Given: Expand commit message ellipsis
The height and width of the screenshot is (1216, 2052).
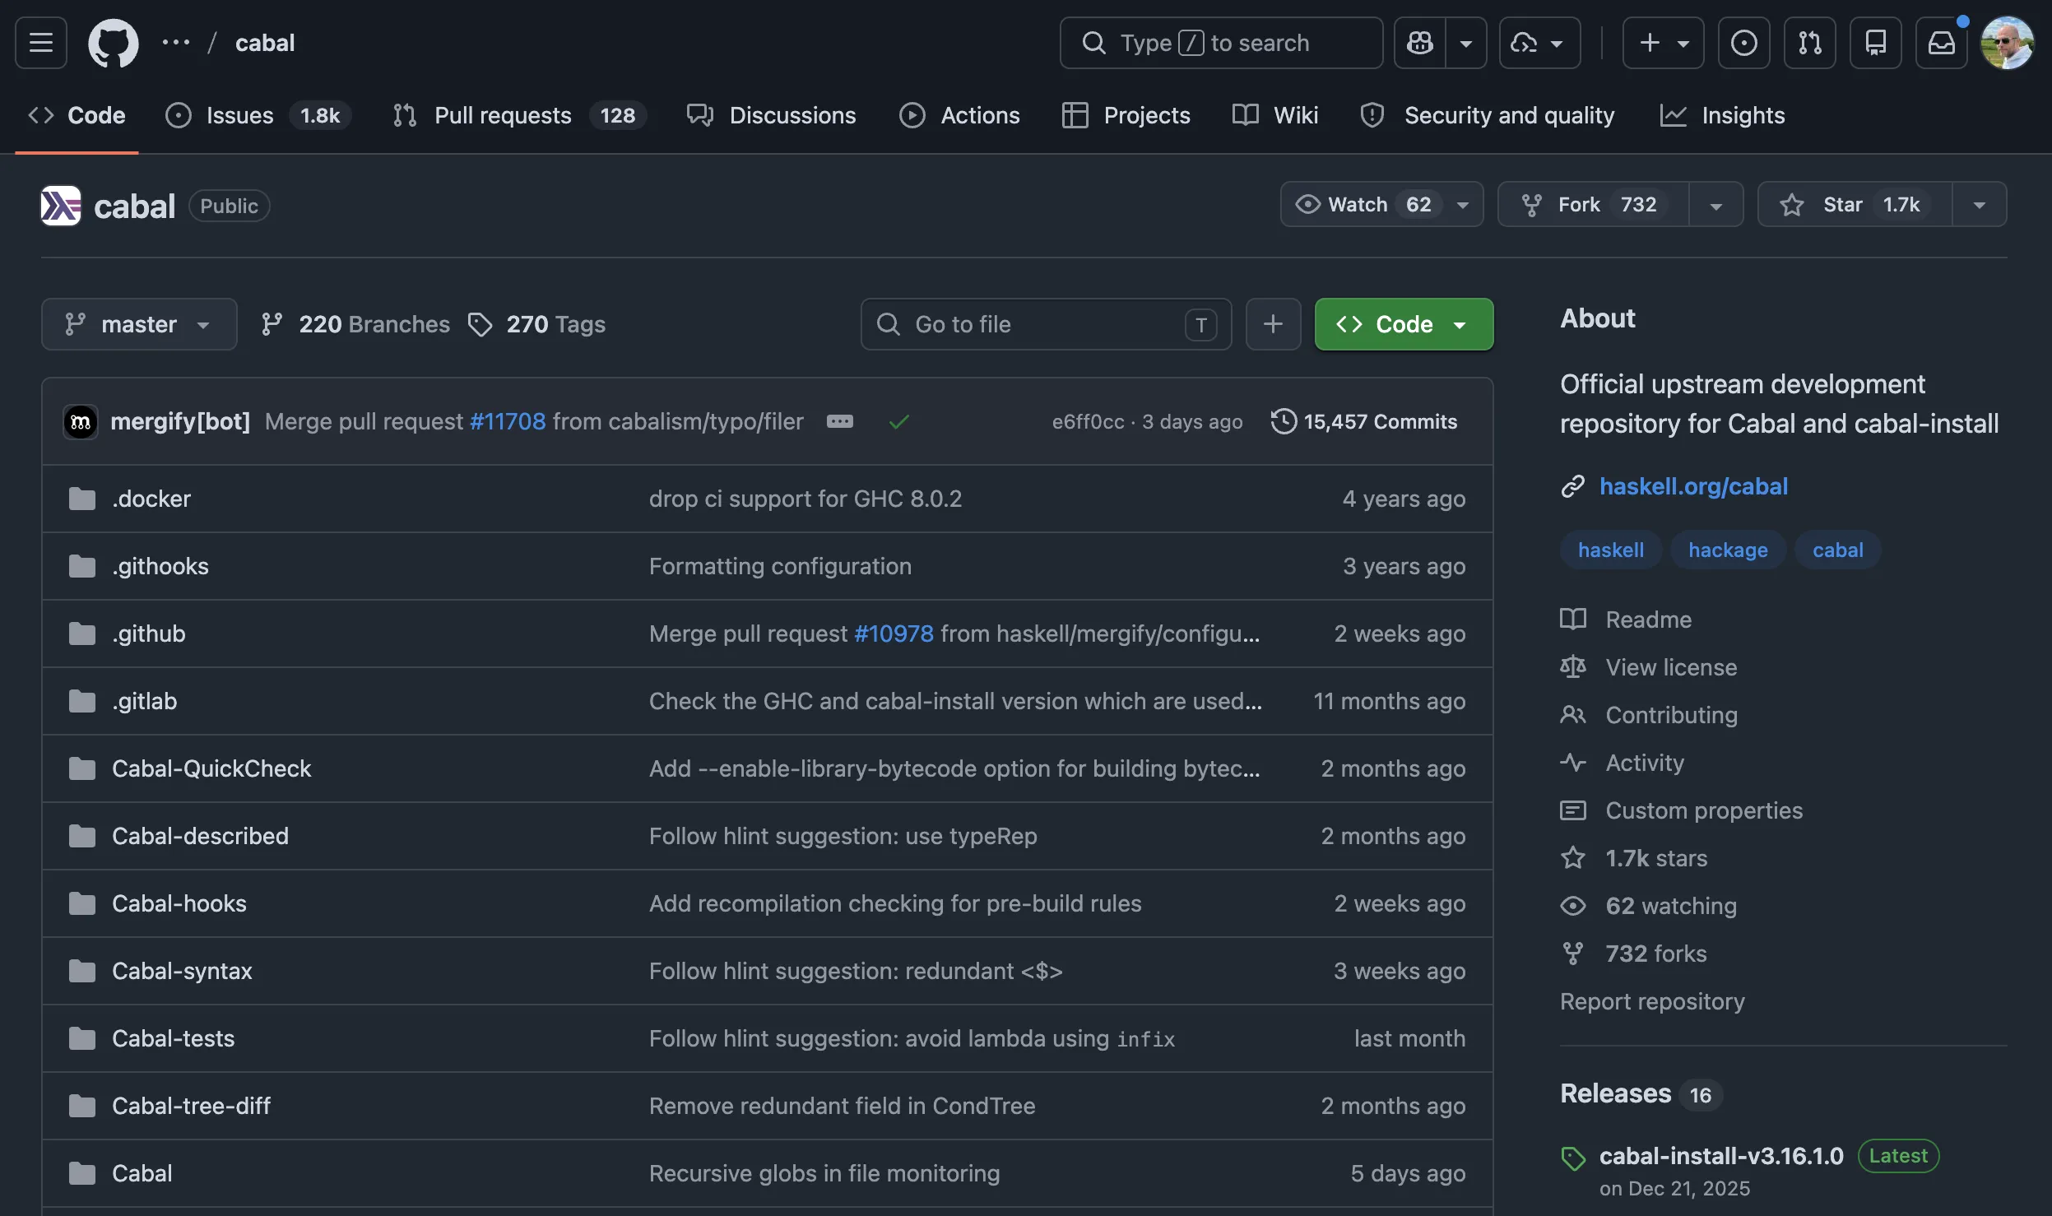Looking at the screenshot, I should (839, 421).
